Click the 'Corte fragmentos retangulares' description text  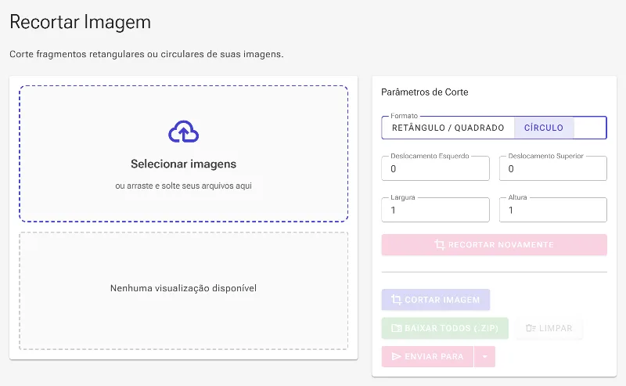(146, 54)
